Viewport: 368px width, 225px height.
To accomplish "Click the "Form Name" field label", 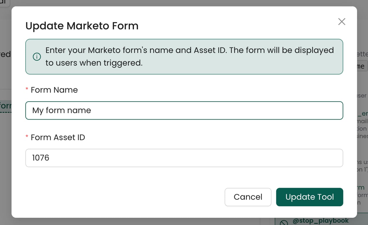I will (x=54, y=90).
